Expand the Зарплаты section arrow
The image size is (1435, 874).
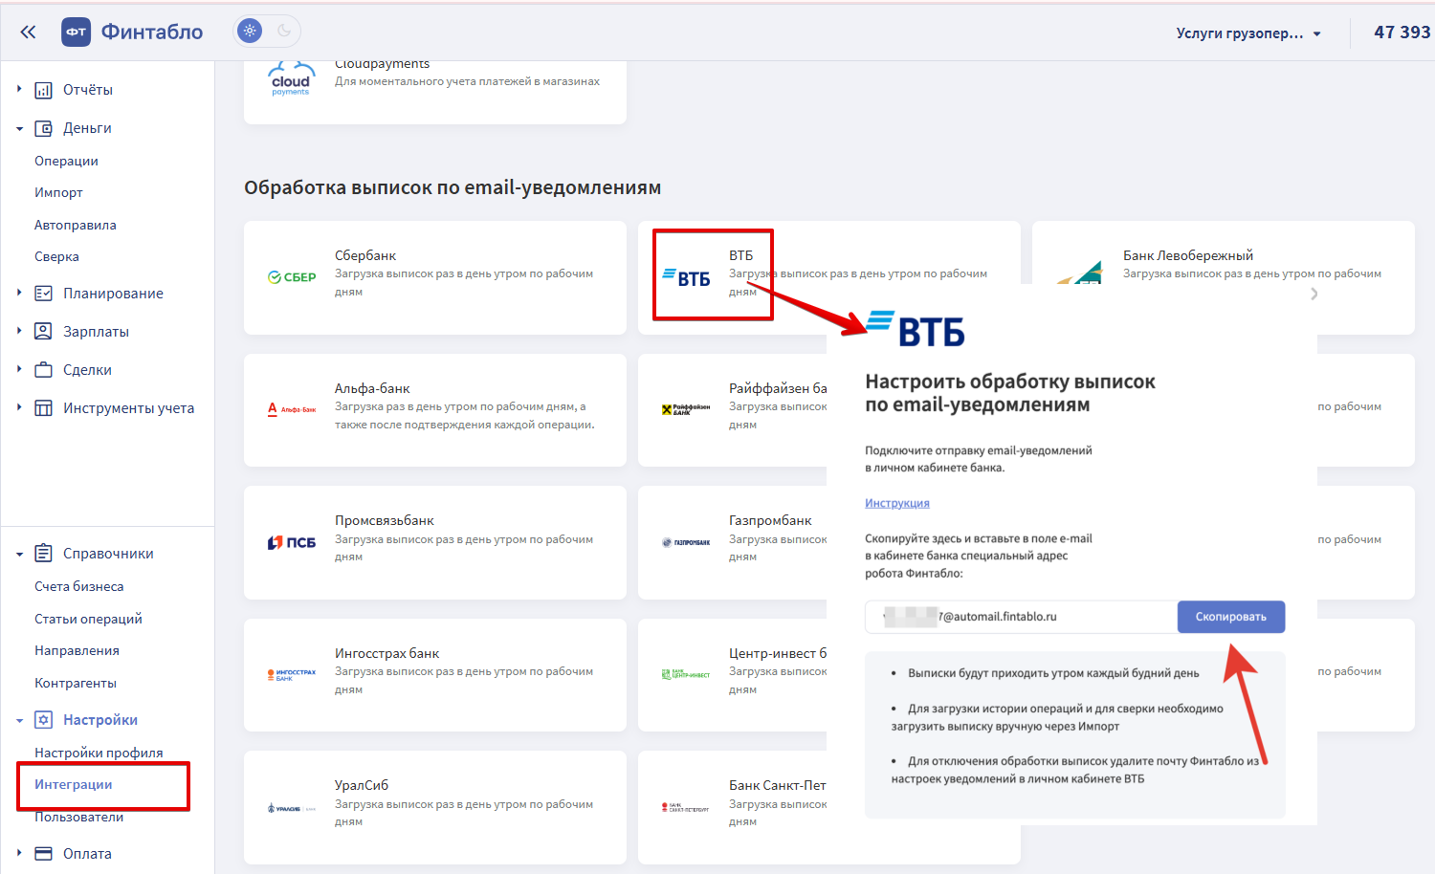click(19, 331)
